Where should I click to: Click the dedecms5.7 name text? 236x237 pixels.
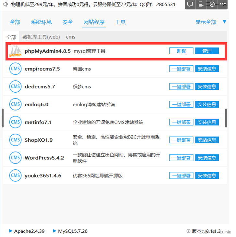click(x=40, y=86)
